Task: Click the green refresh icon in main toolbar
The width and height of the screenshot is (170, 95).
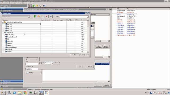Action: point(33,6)
